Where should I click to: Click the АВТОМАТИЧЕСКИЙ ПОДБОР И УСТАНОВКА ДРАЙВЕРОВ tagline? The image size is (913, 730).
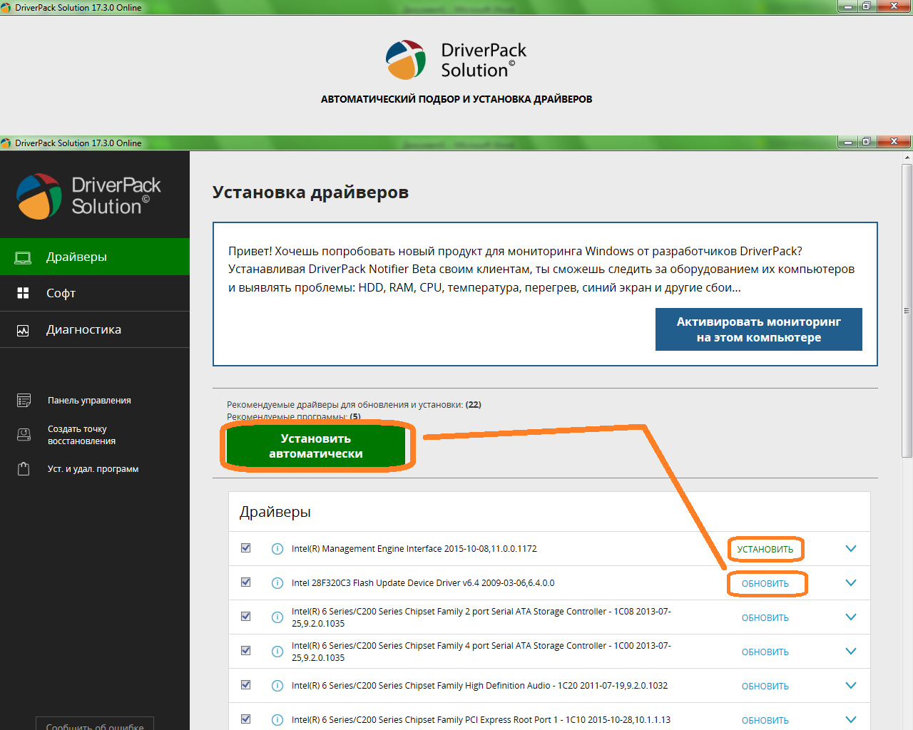pos(456,99)
